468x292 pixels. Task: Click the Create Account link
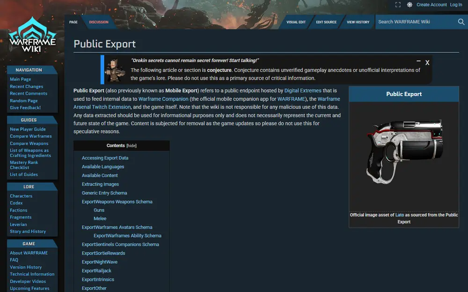pyautogui.click(x=431, y=5)
